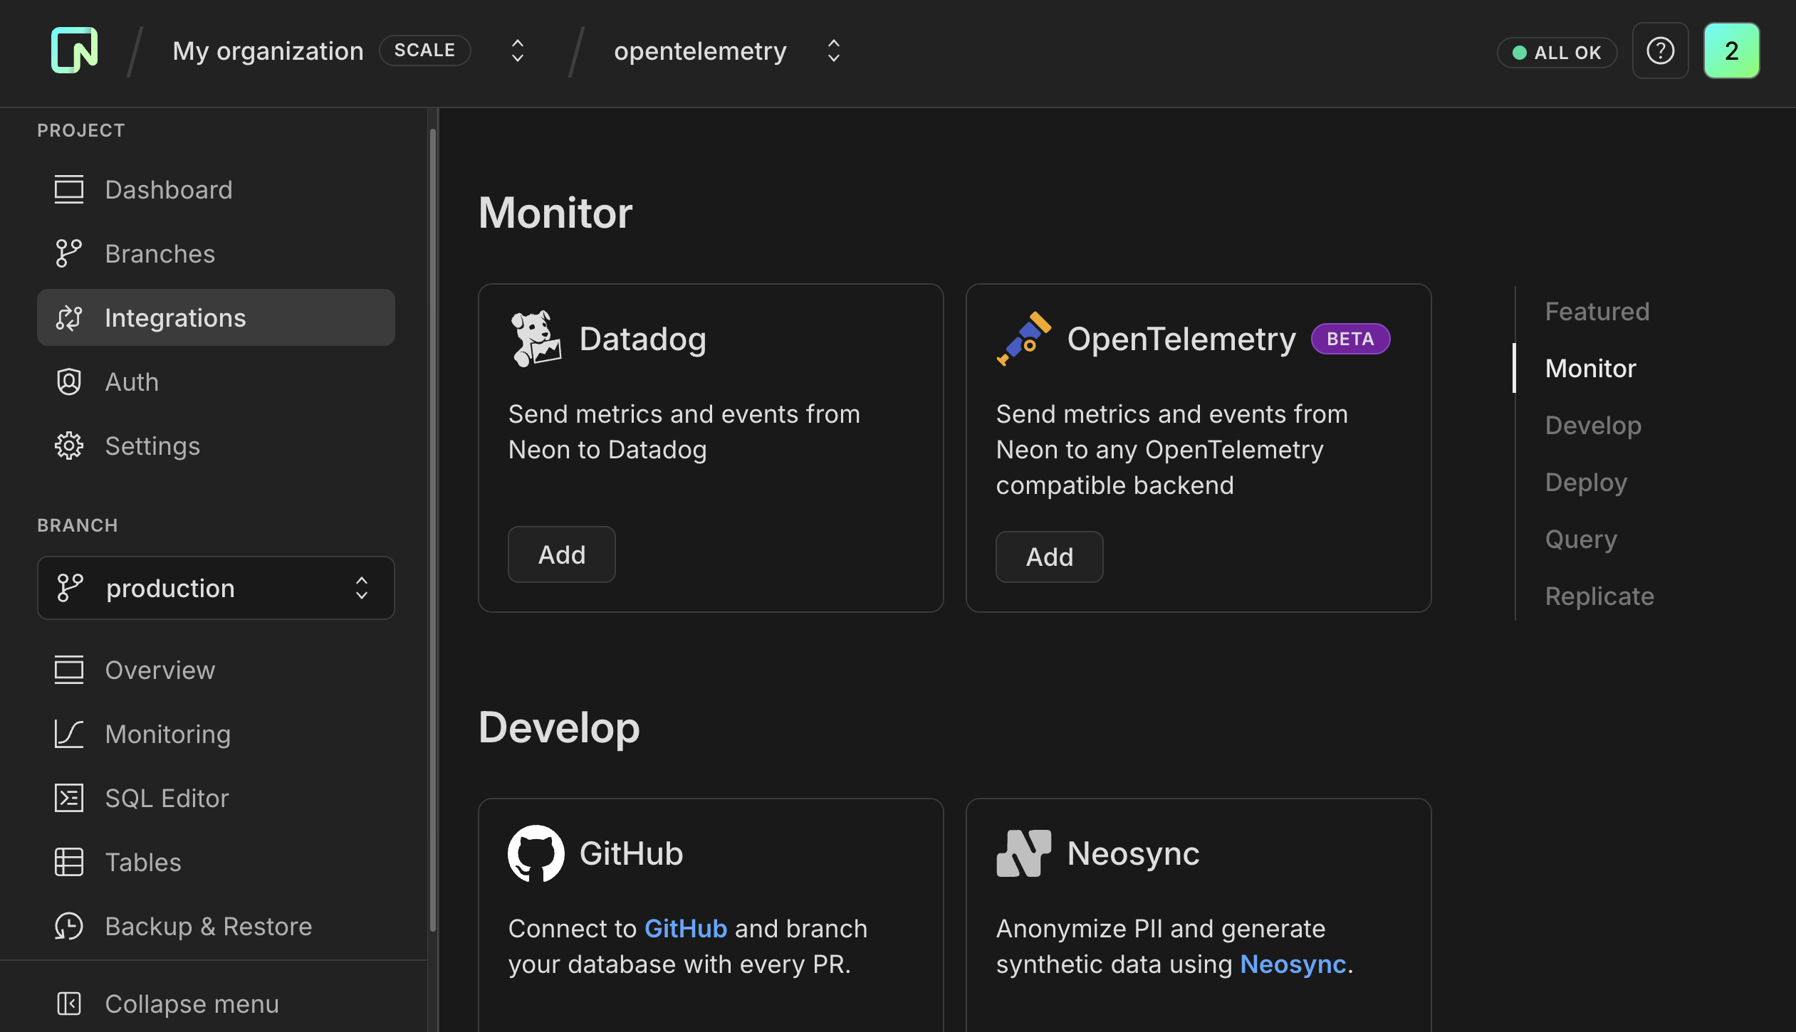Add the OpenTelemetry integration
The width and height of the screenshot is (1796, 1032).
1048,557
